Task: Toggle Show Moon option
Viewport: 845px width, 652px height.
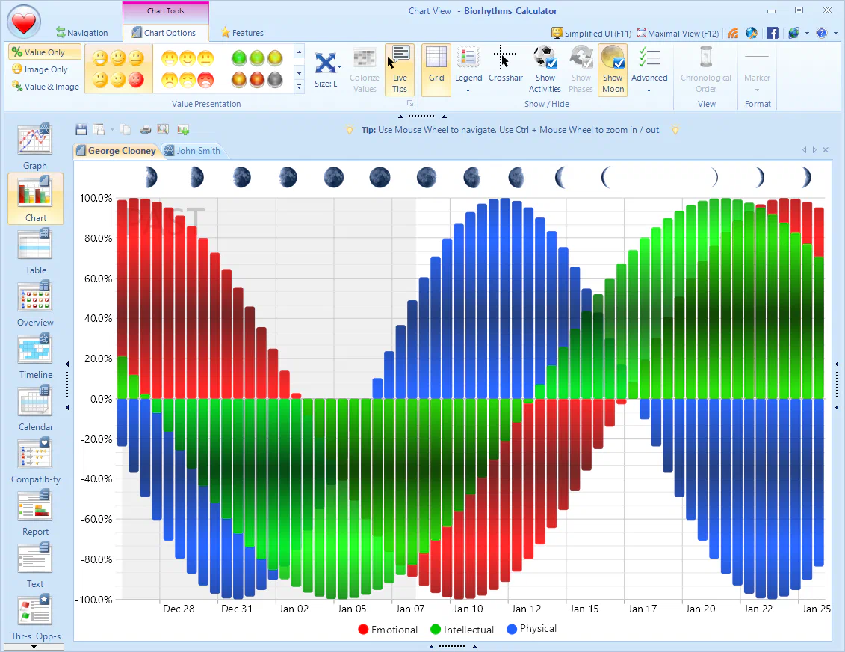Action: click(613, 69)
